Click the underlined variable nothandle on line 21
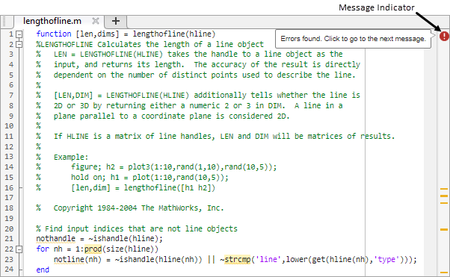Viewport: 450px width, 277px height. [x=55, y=239]
